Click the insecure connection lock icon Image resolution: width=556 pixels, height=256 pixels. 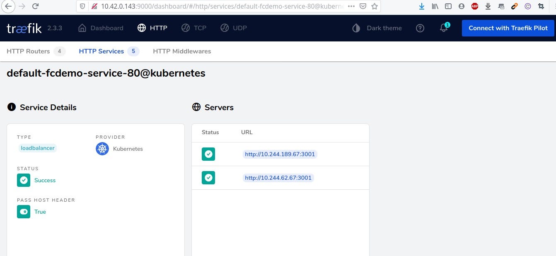point(94,6)
